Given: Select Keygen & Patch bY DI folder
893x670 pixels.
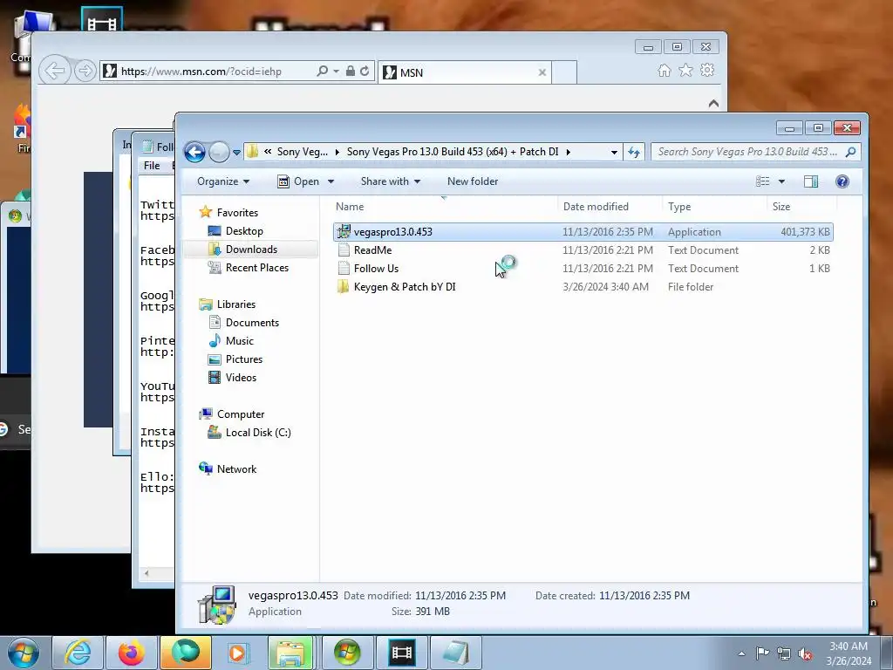Looking at the screenshot, I should pyautogui.click(x=583, y=286).
